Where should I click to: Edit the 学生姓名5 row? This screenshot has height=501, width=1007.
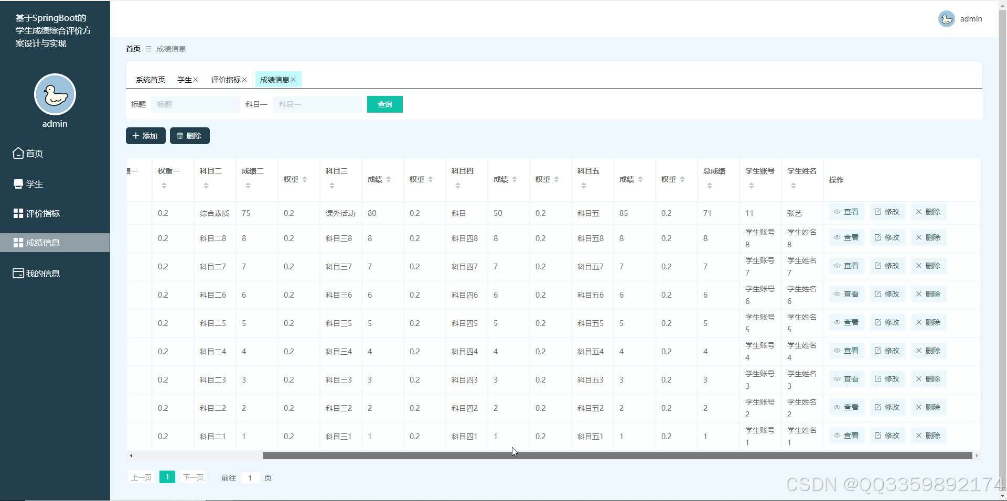887,322
